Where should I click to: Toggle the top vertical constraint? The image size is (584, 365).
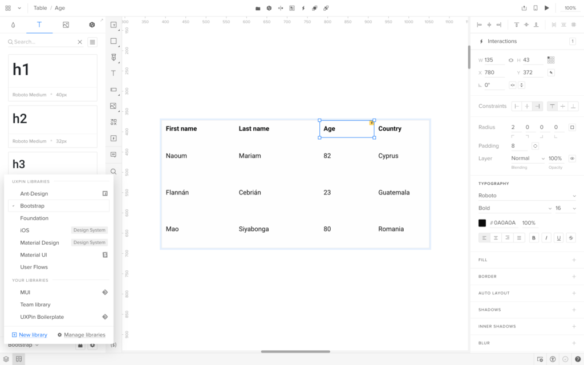552,107
